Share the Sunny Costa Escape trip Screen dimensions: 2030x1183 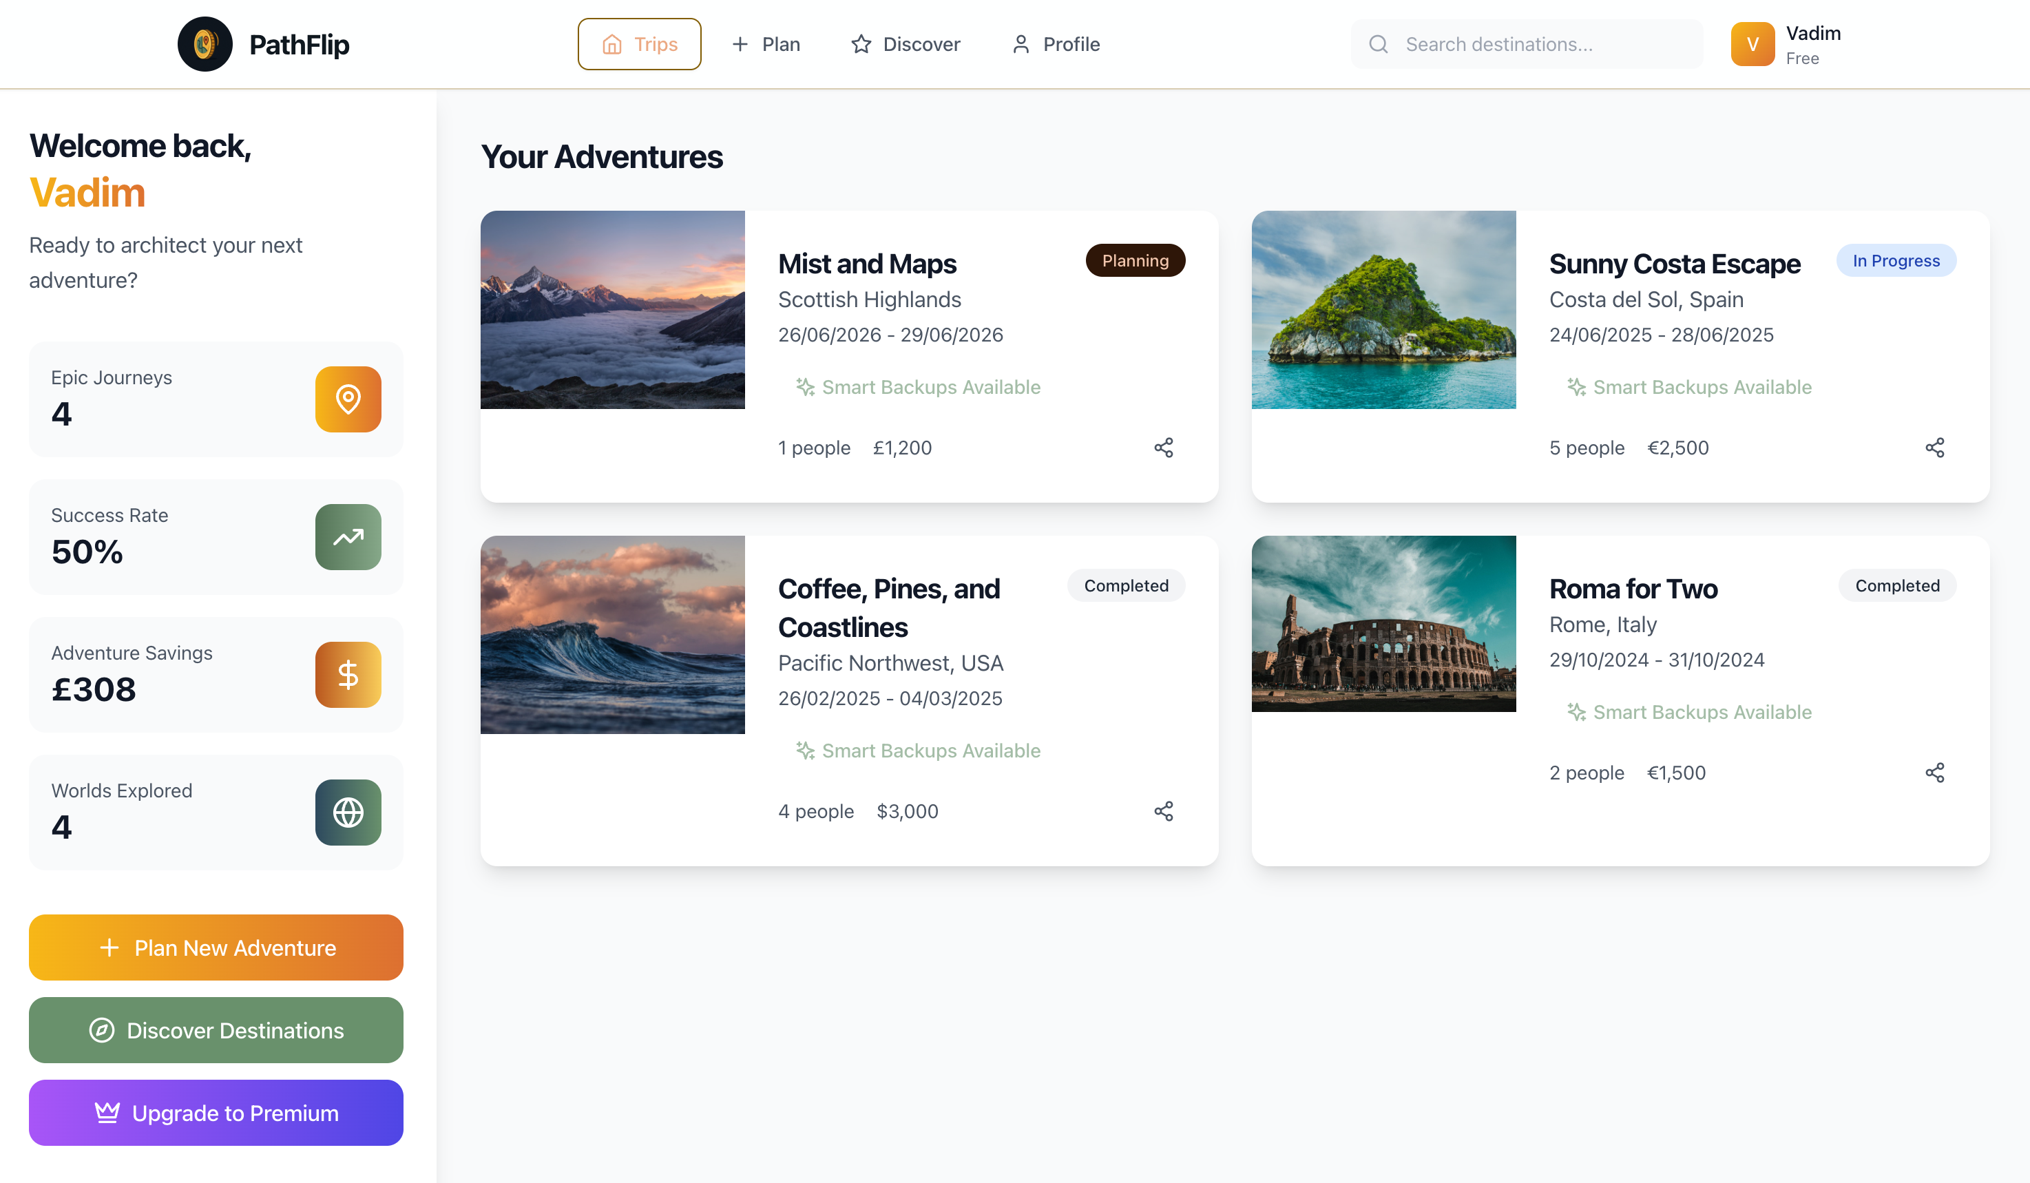pyautogui.click(x=1934, y=448)
